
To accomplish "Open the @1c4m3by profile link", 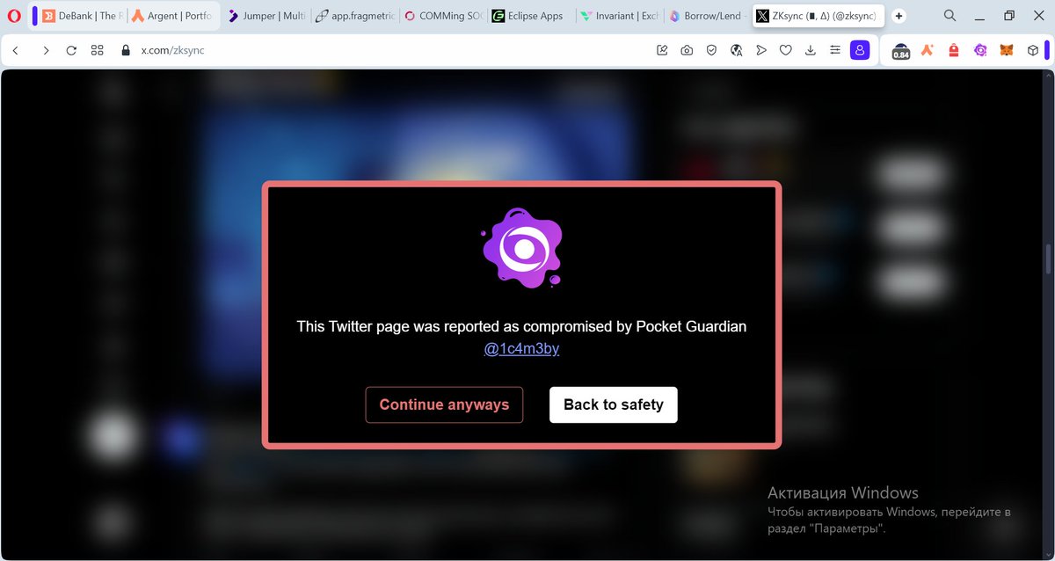I will click(521, 349).
